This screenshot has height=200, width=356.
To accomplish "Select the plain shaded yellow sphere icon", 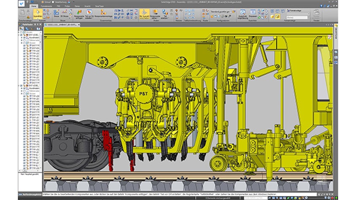I will [x=272, y=16].
